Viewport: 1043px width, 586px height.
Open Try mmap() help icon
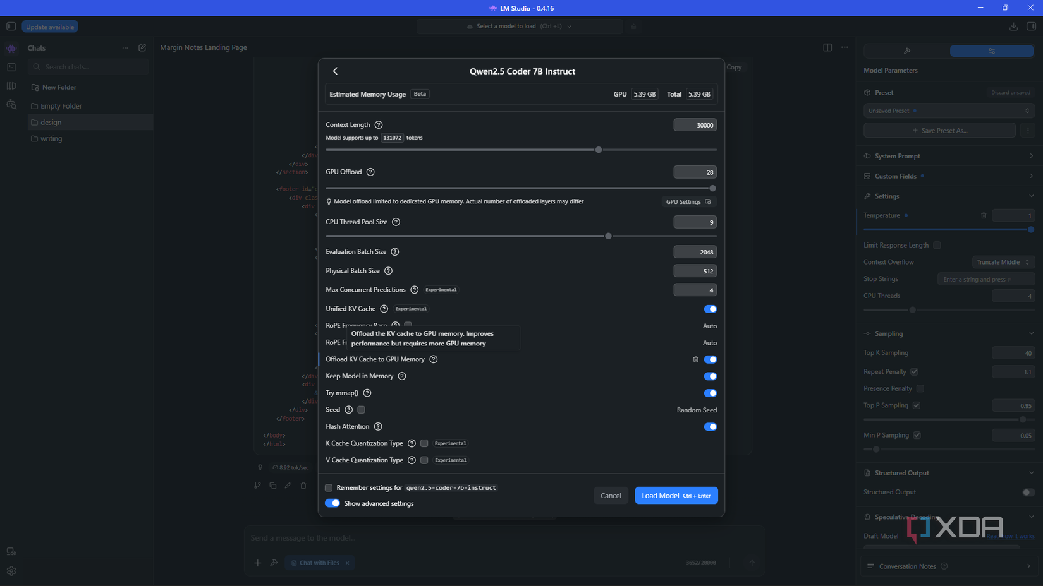367,393
